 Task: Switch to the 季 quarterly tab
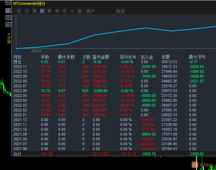(49, 11)
